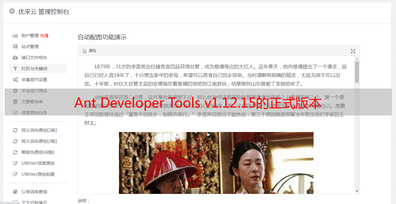Open 手动运行测试 in the sidebar
This screenshot has height=204, width=396.
34,91
